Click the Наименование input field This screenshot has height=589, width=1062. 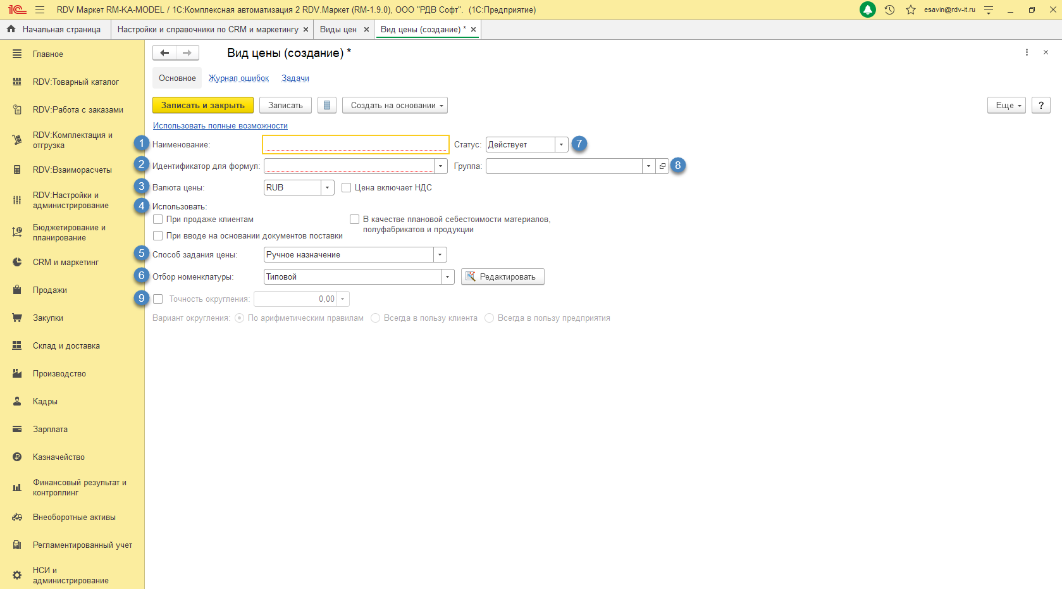click(355, 145)
